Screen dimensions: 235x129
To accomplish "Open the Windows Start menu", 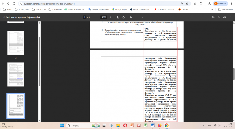I will pyautogui.click(x=62, y=125).
